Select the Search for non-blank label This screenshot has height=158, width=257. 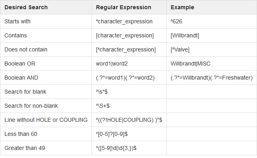tap(31, 106)
